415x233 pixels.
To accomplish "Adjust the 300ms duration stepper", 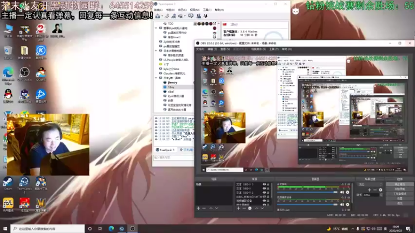I will (381, 195).
